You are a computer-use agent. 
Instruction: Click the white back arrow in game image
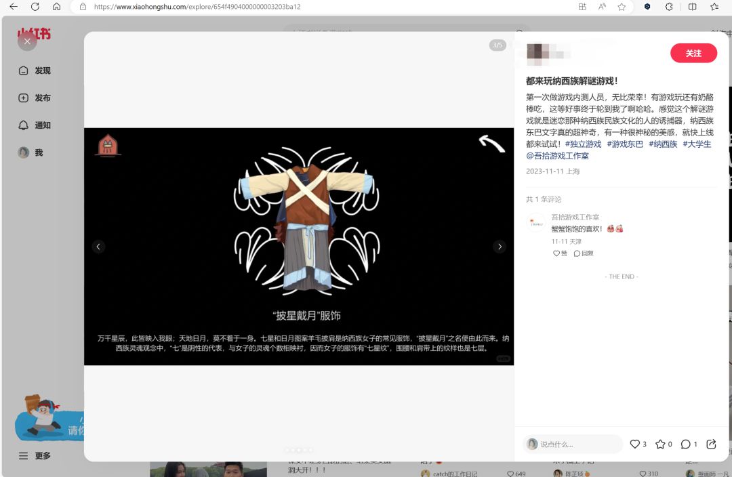(492, 143)
